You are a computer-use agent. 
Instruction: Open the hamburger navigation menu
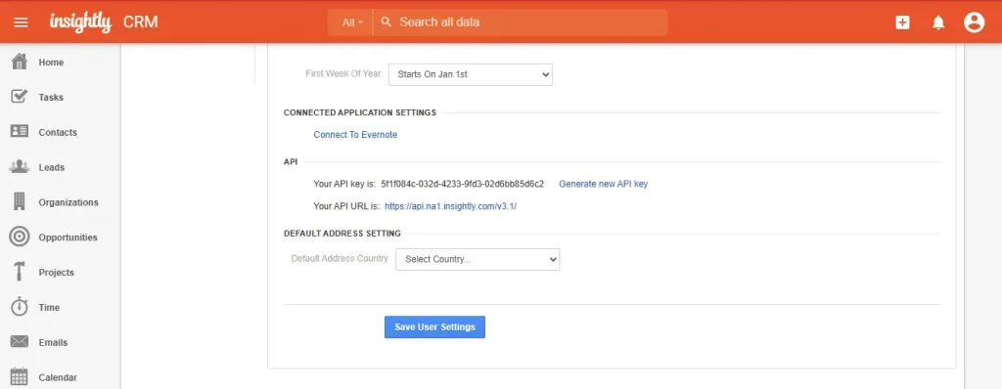coord(22,22)
